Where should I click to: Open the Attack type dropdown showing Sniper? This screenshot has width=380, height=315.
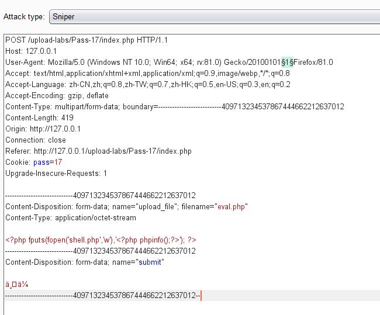click(x=213, y=16)
